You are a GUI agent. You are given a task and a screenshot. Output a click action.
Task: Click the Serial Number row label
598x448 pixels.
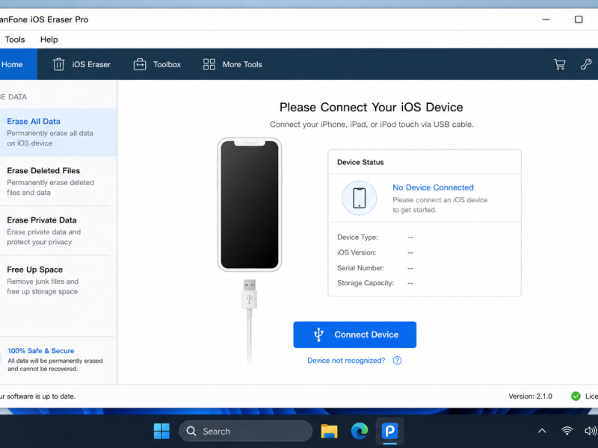361,268
